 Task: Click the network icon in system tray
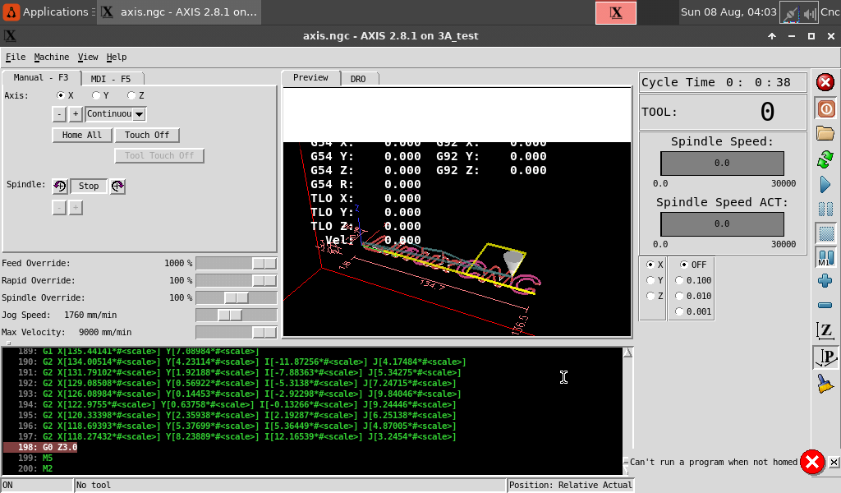point(791,13)
